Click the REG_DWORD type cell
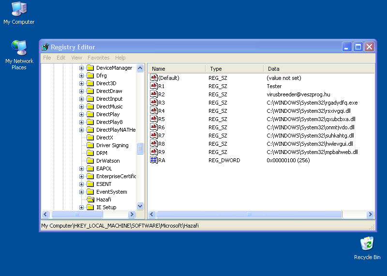387x276 pixels. coord(224,160)
